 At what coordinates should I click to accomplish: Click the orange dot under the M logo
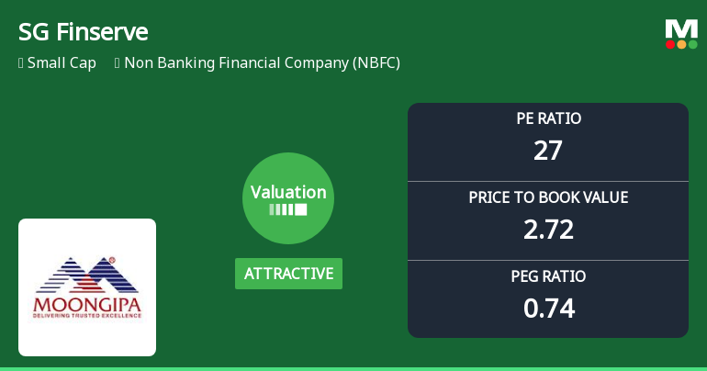[681, 44]
